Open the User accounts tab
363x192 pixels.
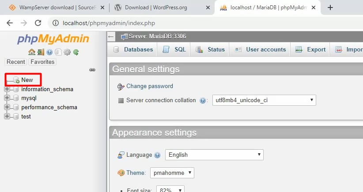260,49
